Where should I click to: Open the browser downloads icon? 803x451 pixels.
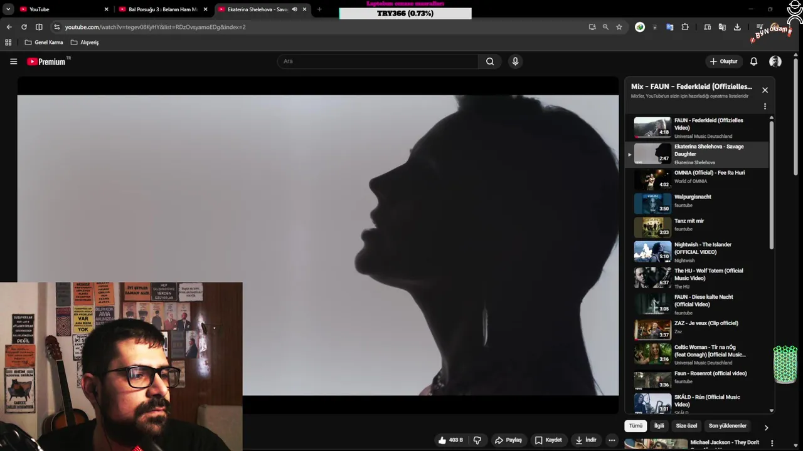point(737,27)
